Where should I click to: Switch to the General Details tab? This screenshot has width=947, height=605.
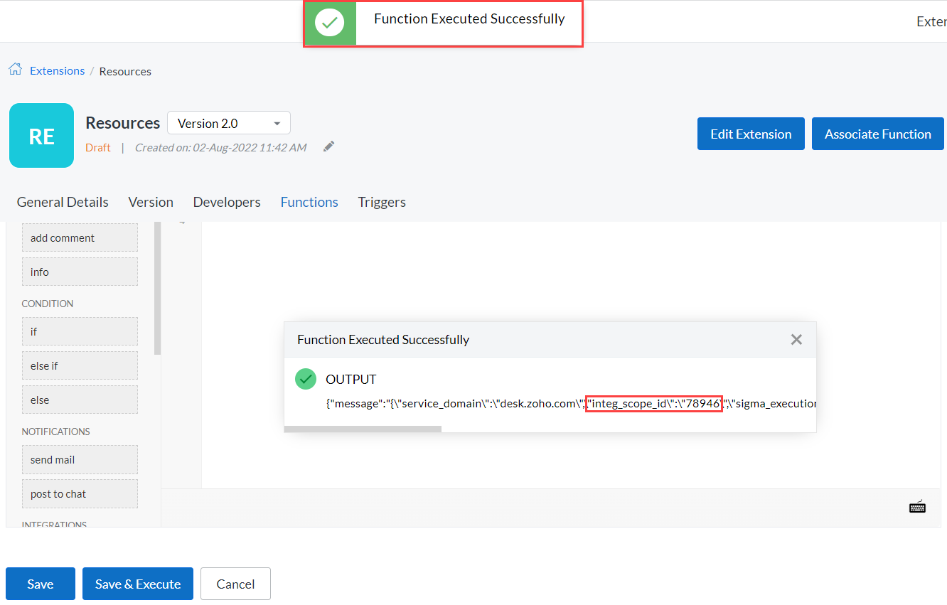(x=63, y=202)
